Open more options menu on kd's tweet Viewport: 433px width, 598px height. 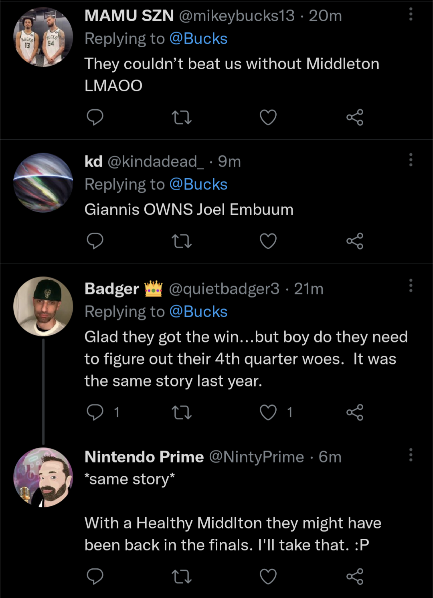[x=411, y=160]
